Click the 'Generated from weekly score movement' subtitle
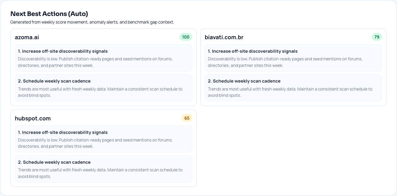 click(x=92, y=22)
